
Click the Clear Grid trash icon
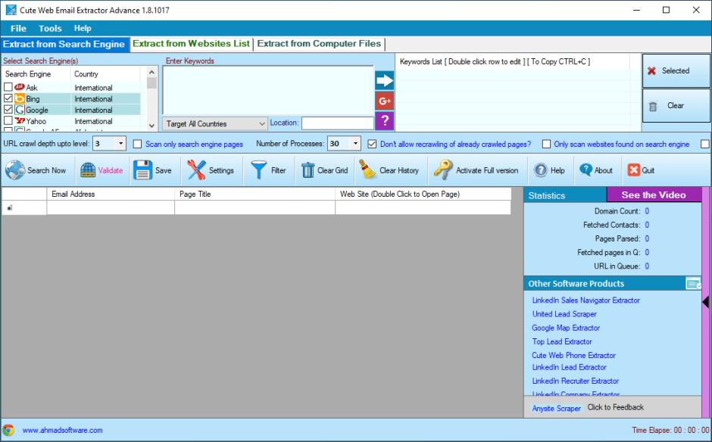[x=308, y=170]
